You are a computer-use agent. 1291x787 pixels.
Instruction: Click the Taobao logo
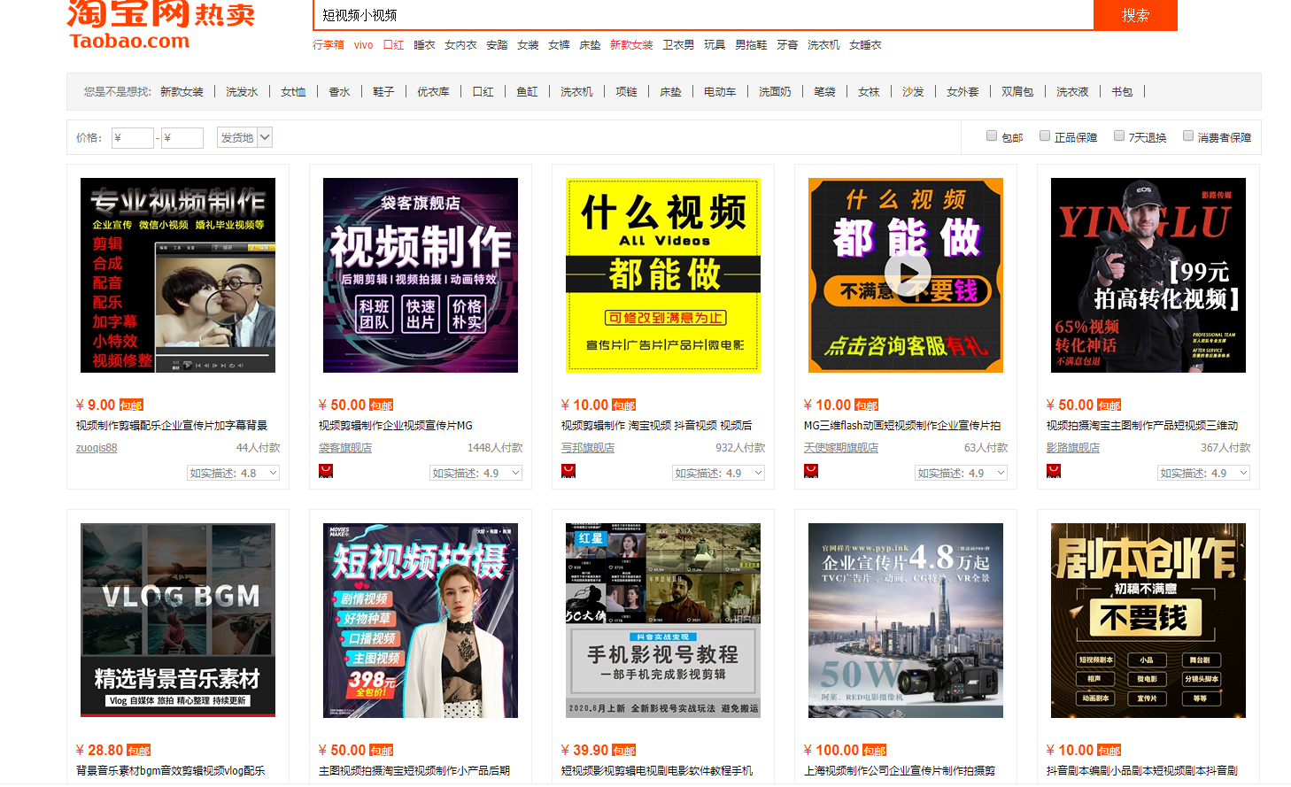pyautogui.click(x=161, y=25)
